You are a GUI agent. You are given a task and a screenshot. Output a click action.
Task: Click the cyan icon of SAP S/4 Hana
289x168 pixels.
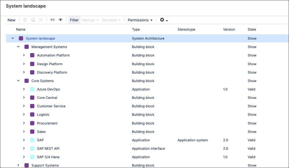tap(32, 157)
